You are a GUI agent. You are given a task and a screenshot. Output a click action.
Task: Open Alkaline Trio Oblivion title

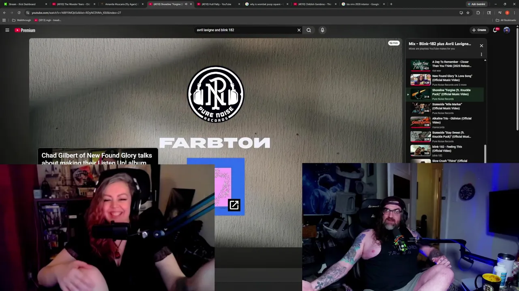pos(452,120)
